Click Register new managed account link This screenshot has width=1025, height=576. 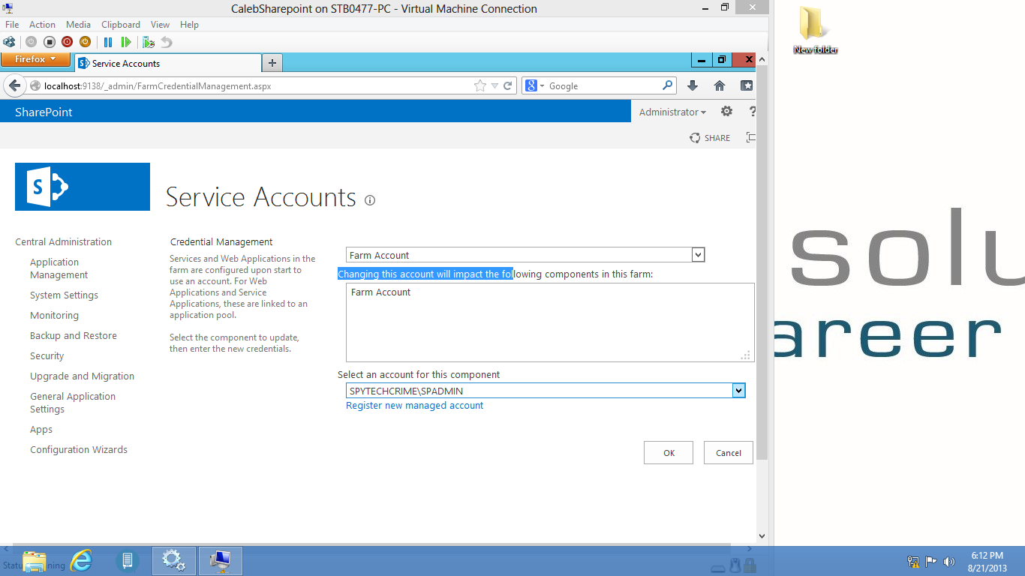(414, 406)
